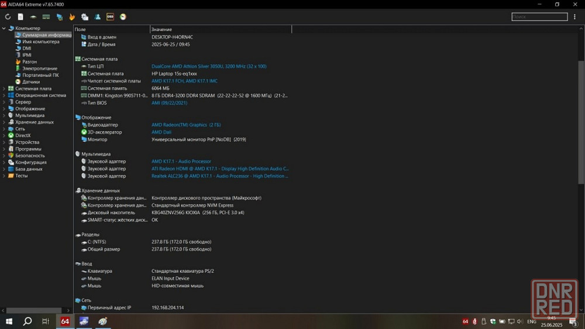
Task: Expand the Тесты tree node
Action: pyautogui.click(x=4, y=176)
